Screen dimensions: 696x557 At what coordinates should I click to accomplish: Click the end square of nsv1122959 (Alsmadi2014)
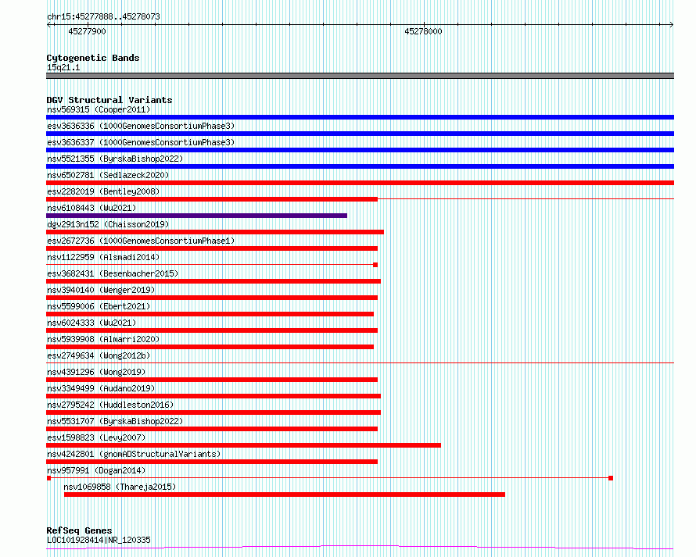coord(375,265)
